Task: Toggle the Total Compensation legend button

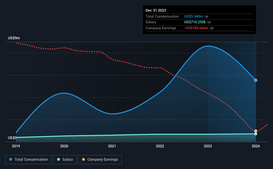Action: pyautogui.click(x=29, y=160)
